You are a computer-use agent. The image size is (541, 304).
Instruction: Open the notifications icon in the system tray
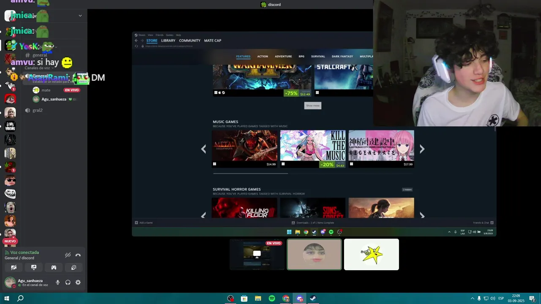(532, 299)
